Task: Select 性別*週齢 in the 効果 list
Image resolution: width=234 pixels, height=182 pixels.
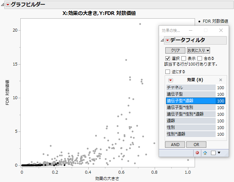Action: (191, 134)
